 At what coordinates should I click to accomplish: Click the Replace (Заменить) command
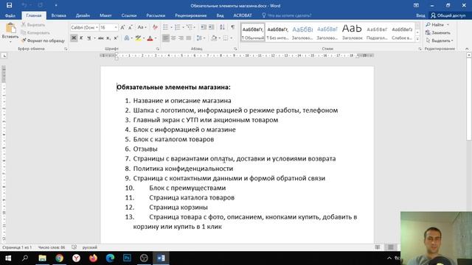pos(438,32)
